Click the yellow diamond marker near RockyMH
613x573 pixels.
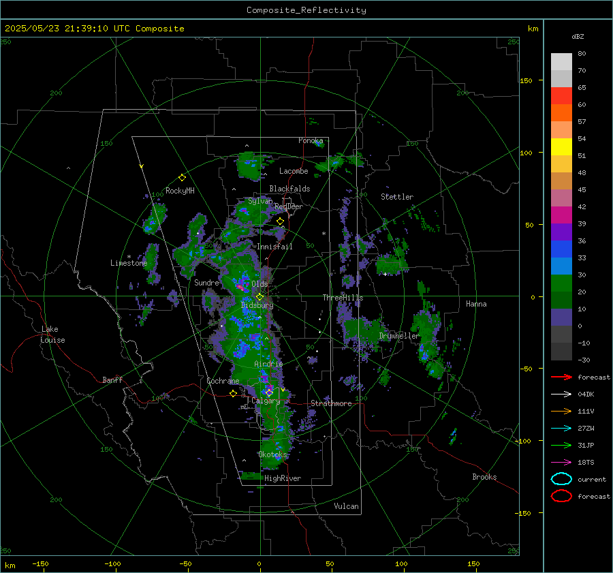(x=182, y=178)
